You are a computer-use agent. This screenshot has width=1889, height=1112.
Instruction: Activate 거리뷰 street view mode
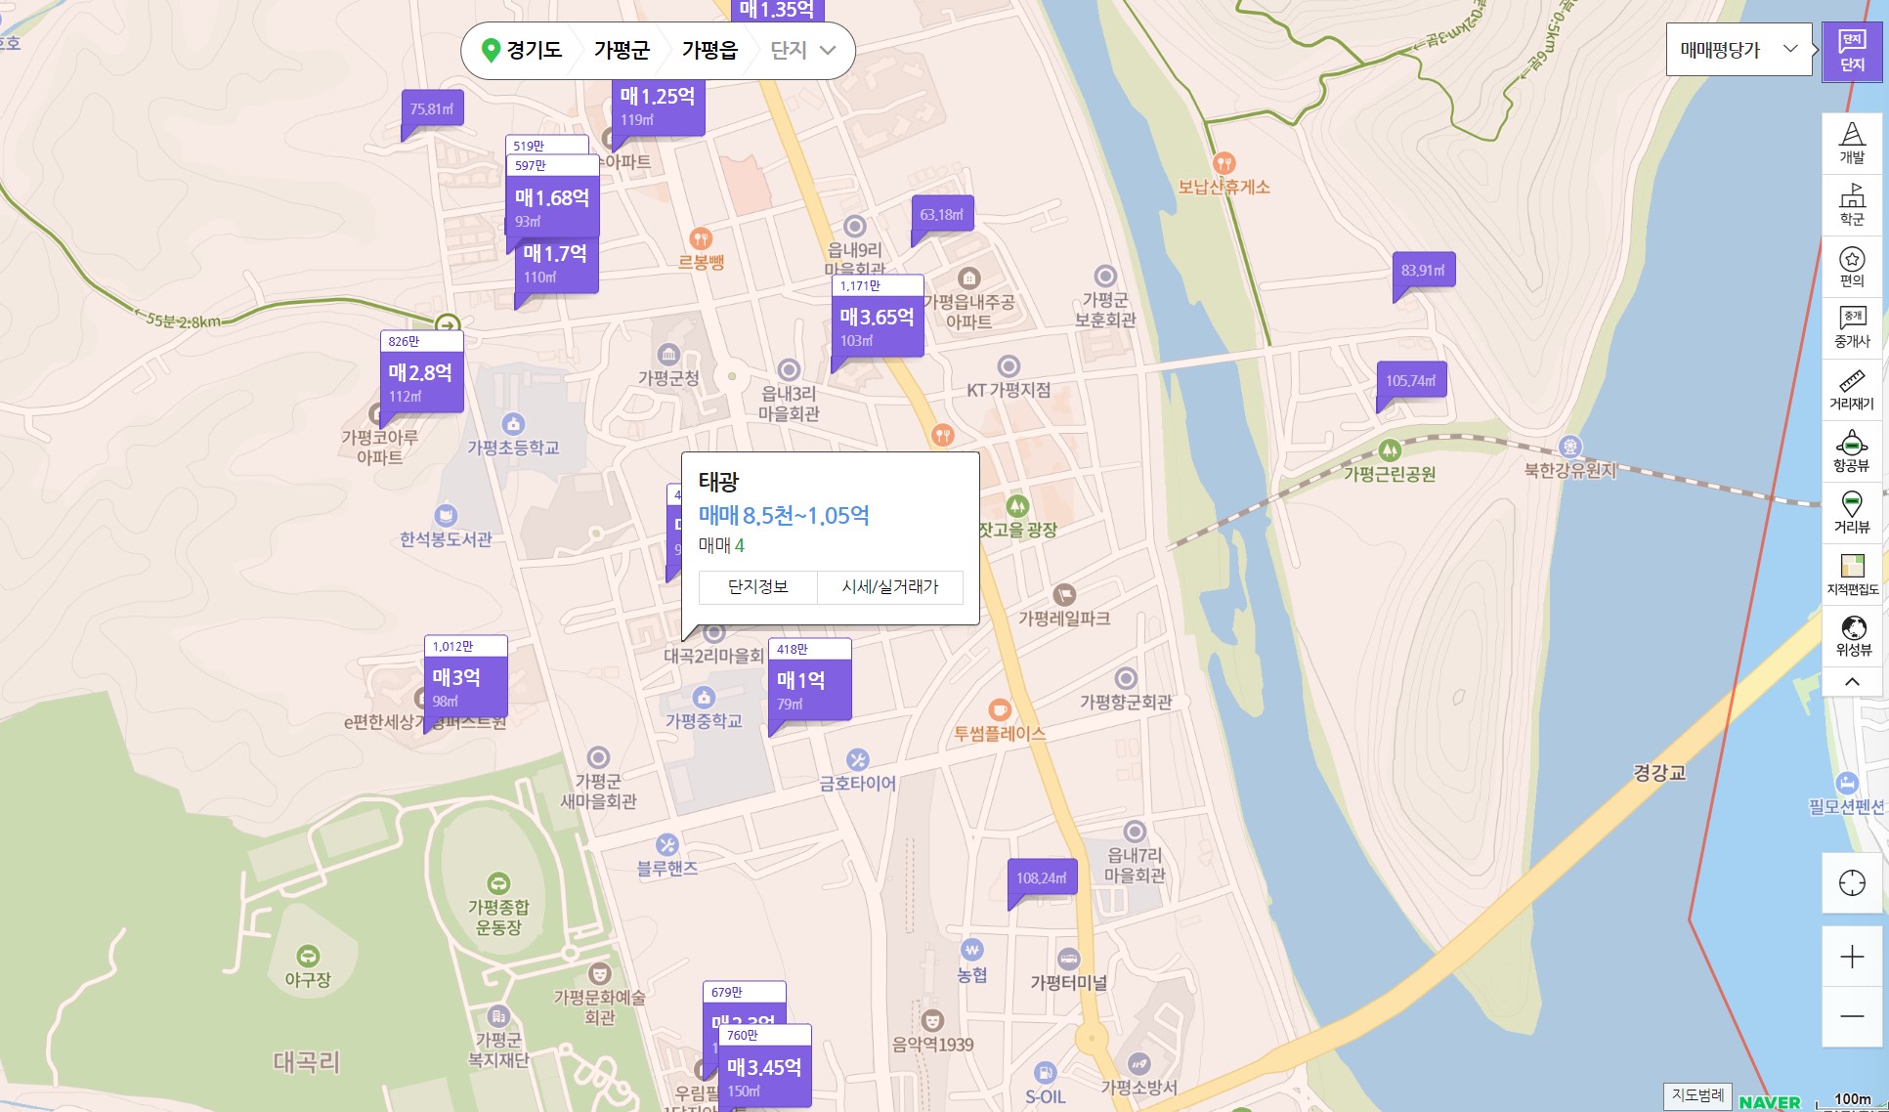pos(1852,513)
